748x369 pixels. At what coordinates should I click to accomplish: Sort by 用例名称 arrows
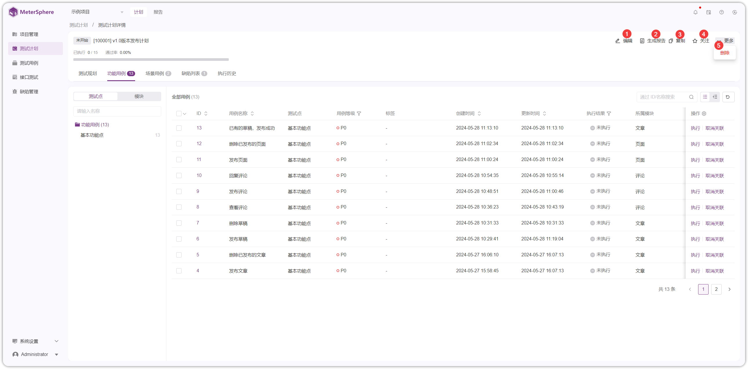(252, 114)
